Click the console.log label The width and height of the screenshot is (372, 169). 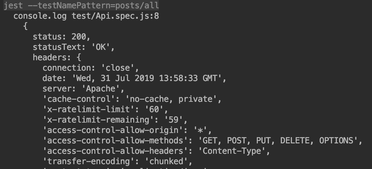click(x=40, y=16)
